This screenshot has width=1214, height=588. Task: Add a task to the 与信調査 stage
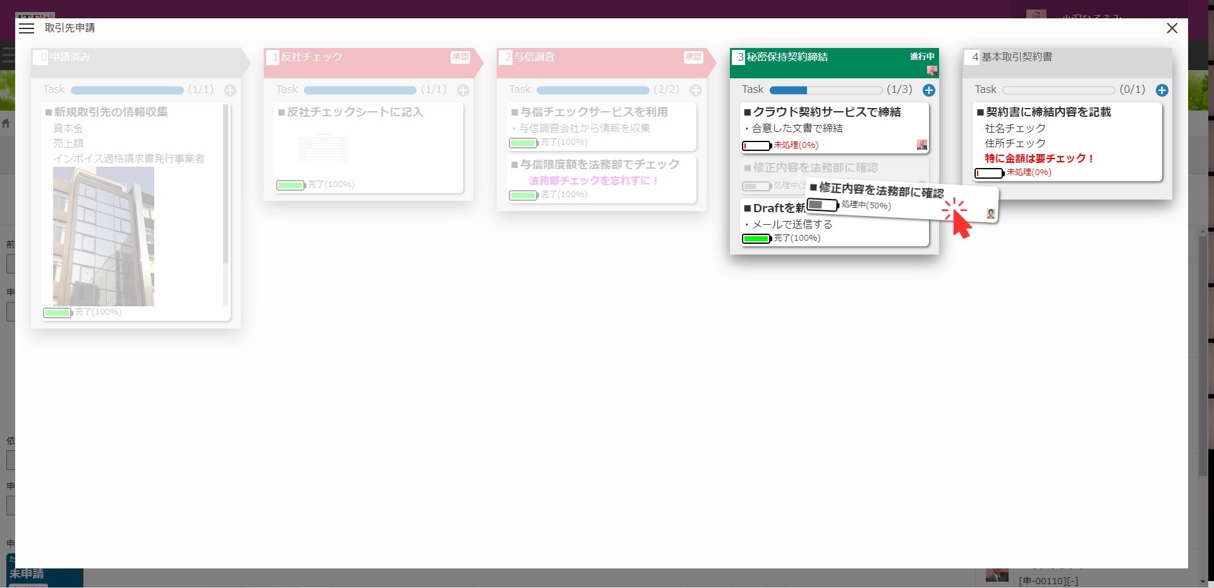pos(696,90)
